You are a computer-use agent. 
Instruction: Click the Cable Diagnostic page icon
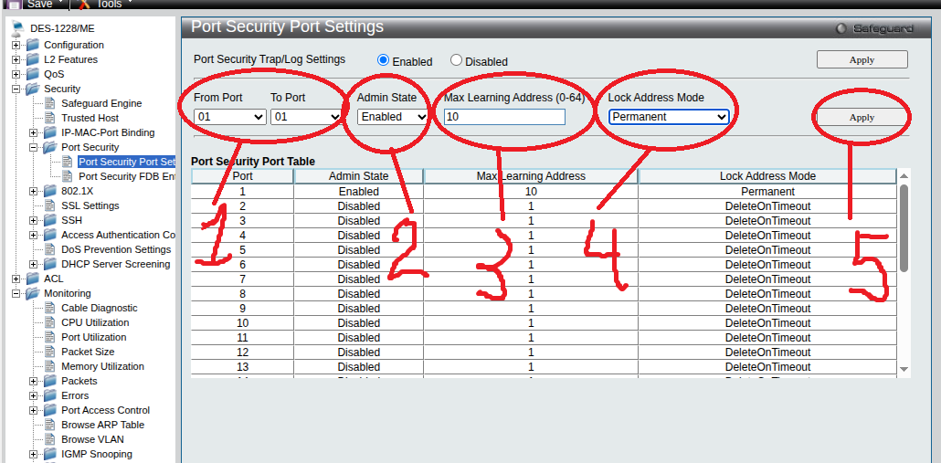[50, 308]
